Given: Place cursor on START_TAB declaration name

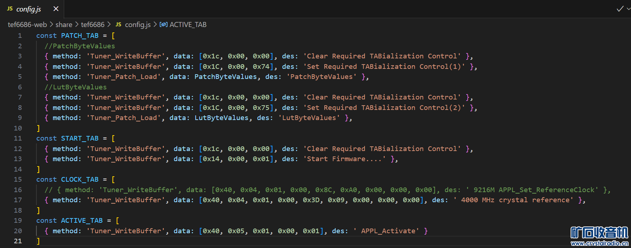Looking at the screenshot, I should click(79, 138).
